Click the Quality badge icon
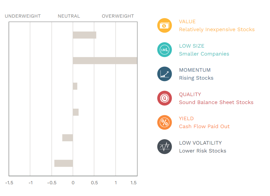Image resolution: width=270 pixels, height=196 pixels. click(164, 98)
